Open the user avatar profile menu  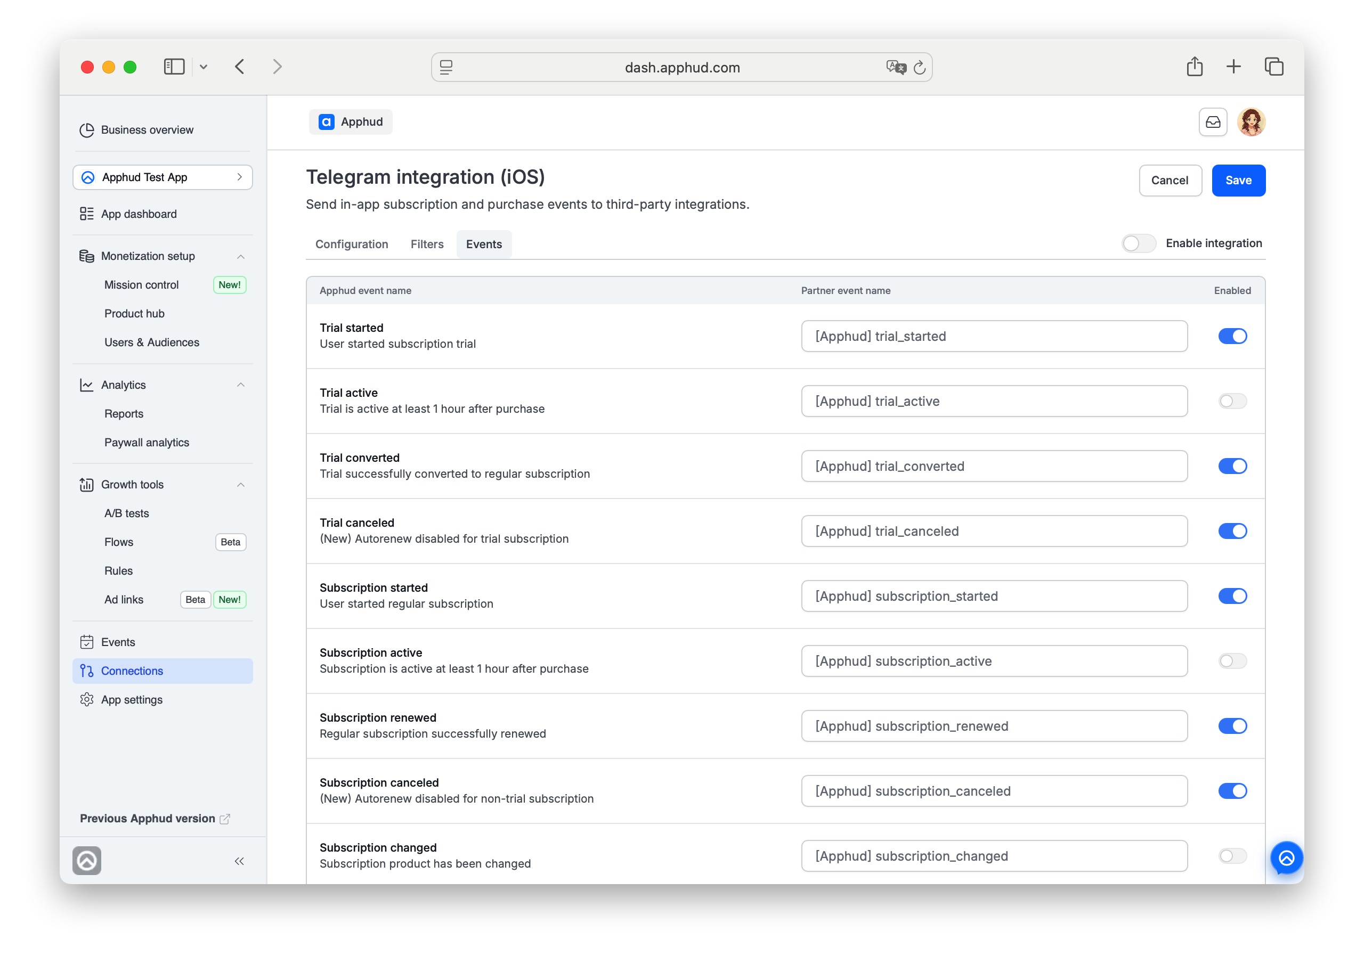(1251, 122)
